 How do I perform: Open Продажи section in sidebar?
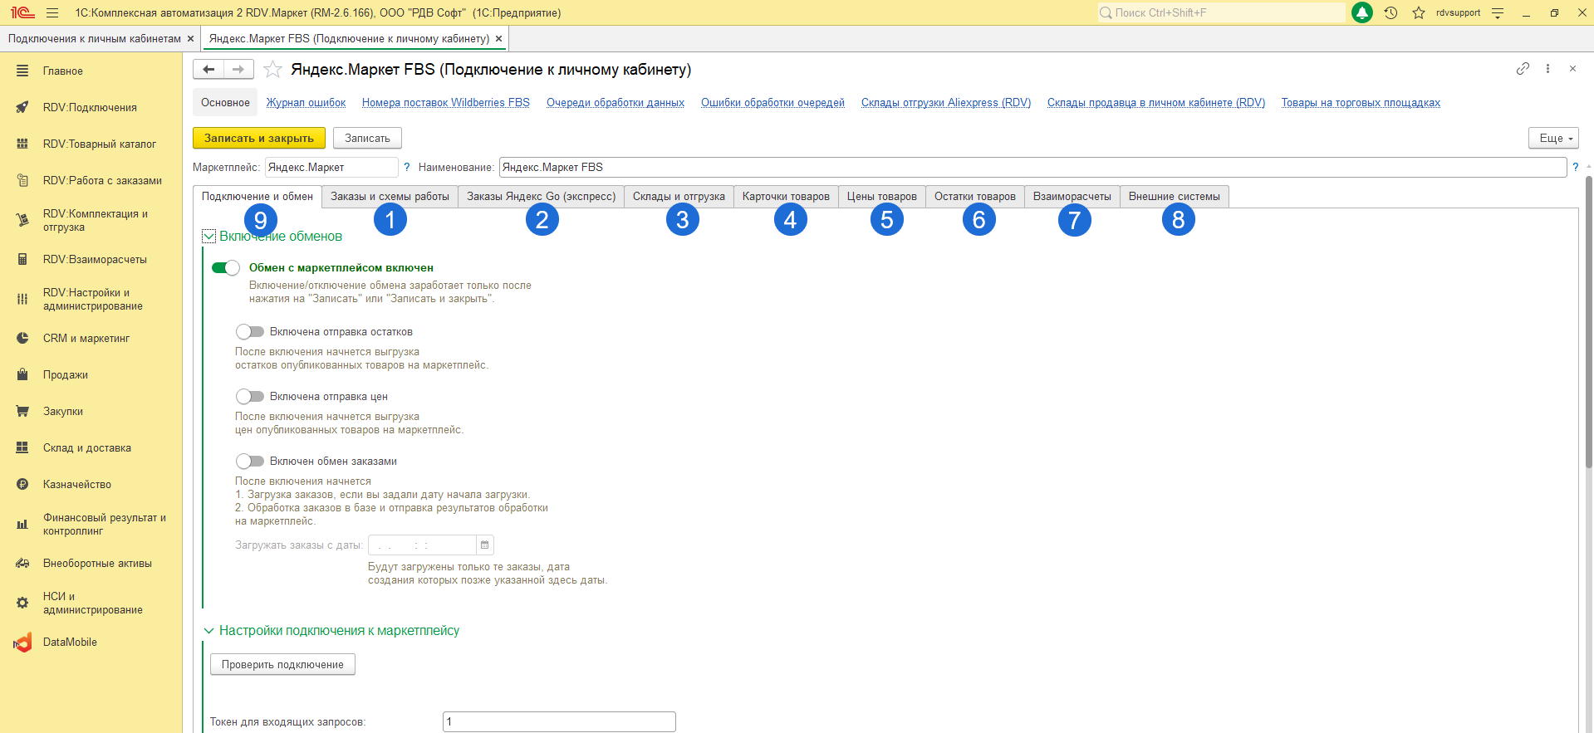tap(91, 374)
